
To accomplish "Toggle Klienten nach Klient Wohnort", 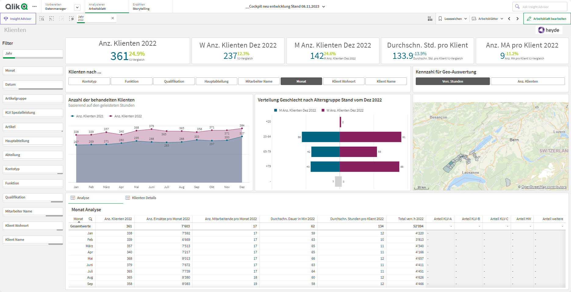I will tap(344, 81).
